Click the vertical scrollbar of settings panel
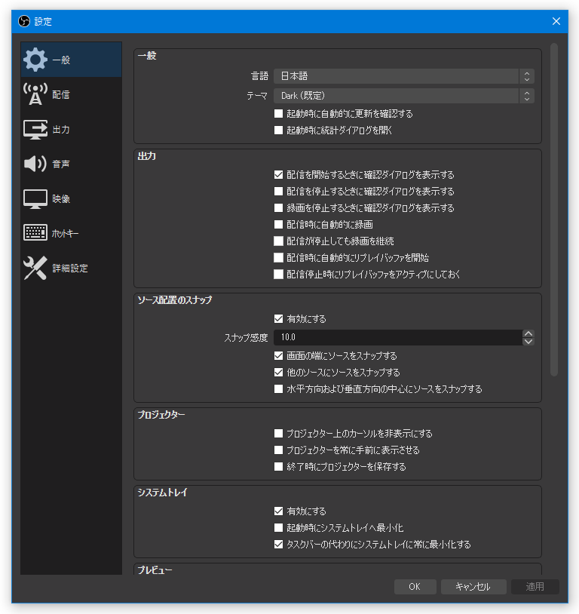The width and height of the screenshot is (579, 614). pos(553,210)
